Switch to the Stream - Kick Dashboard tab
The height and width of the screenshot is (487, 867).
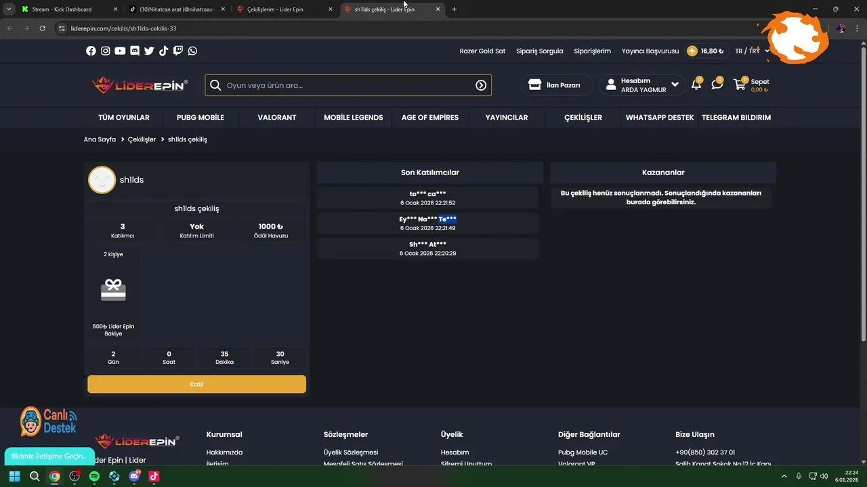click(x=68, y=9)
